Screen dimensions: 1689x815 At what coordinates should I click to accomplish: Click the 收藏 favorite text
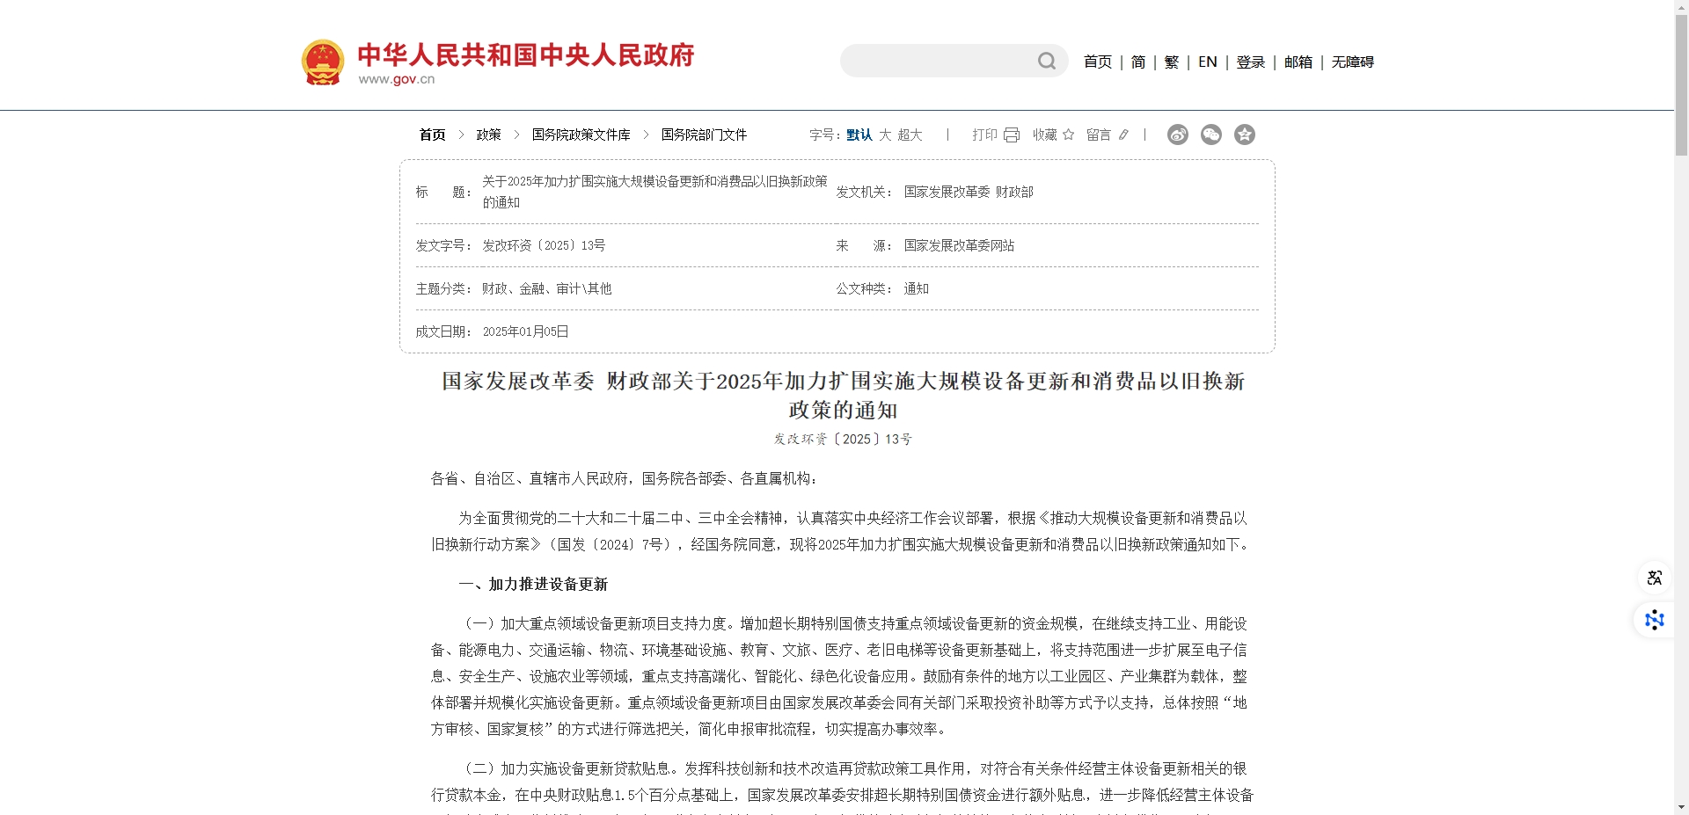pos(1045,135)
